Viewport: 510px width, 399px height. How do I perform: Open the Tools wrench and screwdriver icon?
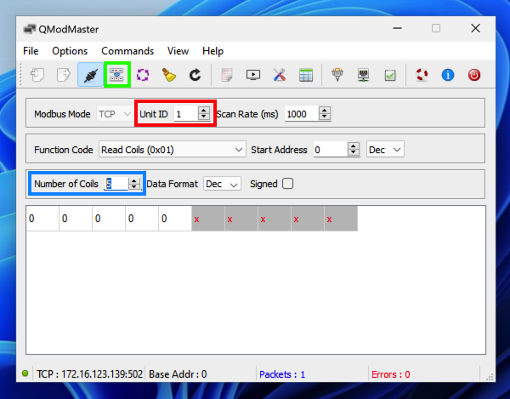point(280,75)
